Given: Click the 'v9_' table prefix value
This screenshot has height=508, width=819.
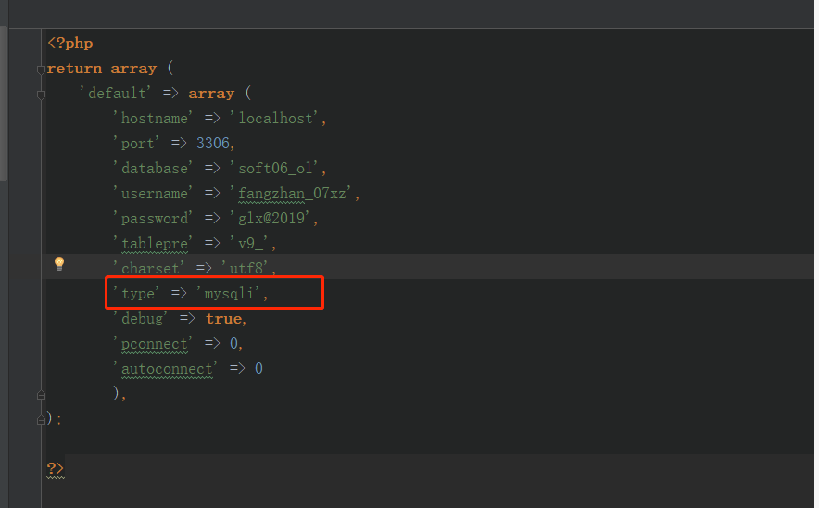Looking at the screenshot, I should coord(250,244).
